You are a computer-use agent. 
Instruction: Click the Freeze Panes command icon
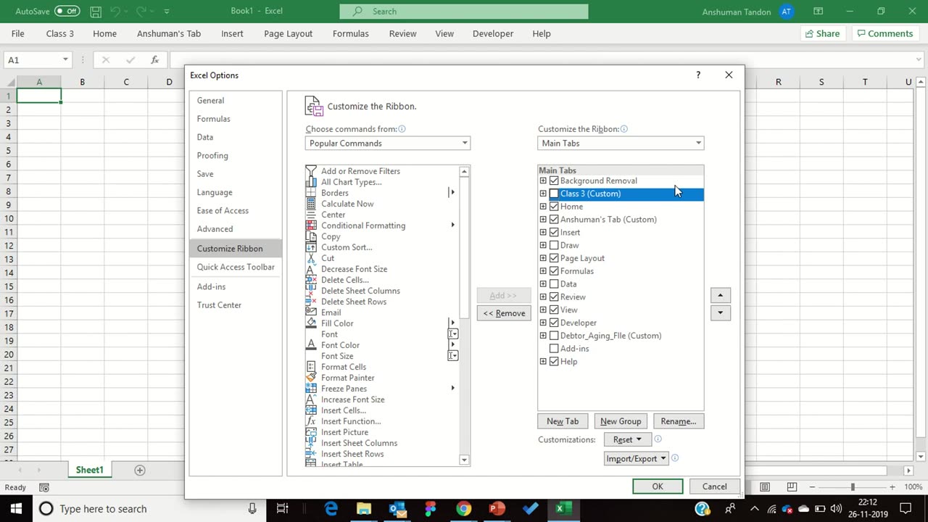(311, 389)
